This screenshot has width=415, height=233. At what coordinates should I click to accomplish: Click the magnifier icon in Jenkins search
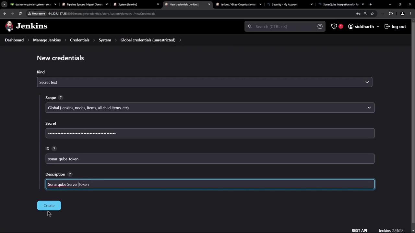point(250,27)
